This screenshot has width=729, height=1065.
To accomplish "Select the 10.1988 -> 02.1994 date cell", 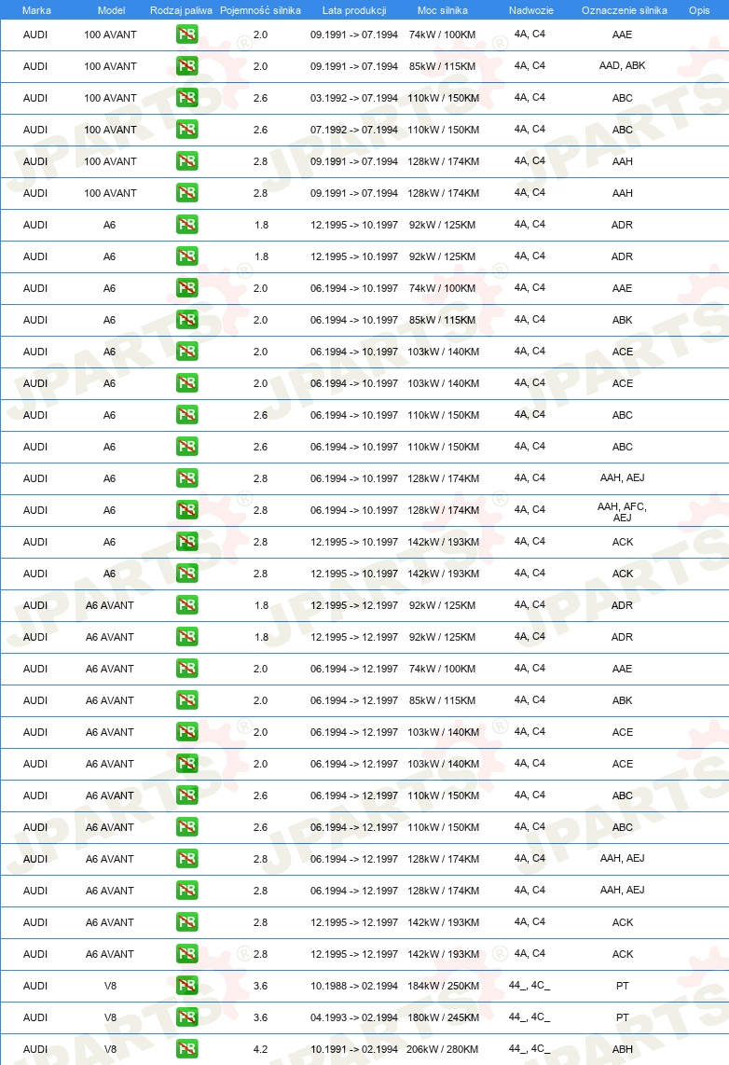I will click(x=354, y=986).
